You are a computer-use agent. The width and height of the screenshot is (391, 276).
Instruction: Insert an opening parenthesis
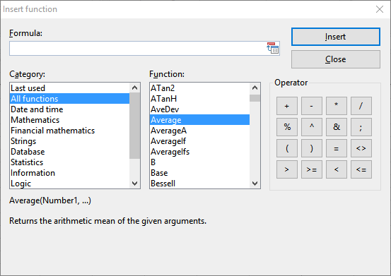(287, 148)
